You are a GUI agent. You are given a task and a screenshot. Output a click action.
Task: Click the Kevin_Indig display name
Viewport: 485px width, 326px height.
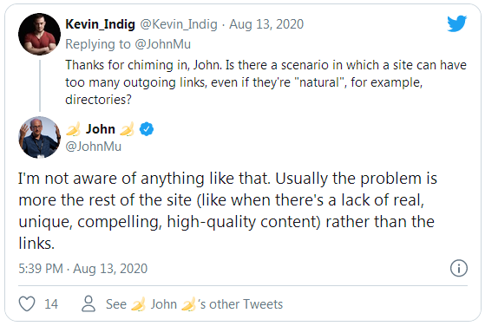click(101, 24)
